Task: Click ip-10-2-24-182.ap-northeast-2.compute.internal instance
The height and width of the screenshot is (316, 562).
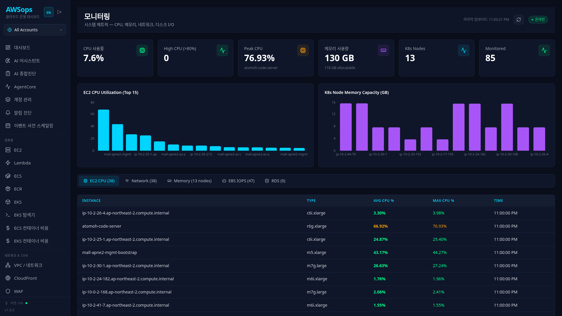Action: (x=128, y=279)
